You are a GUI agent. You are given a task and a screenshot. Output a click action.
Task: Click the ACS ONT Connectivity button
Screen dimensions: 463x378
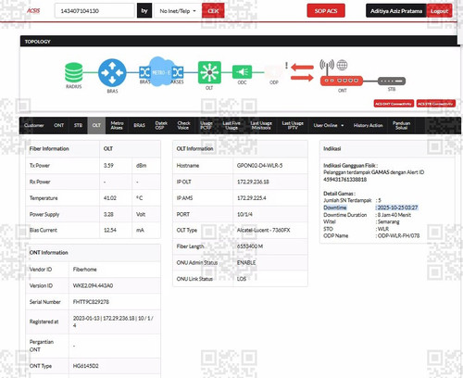[x=394, y=104]
